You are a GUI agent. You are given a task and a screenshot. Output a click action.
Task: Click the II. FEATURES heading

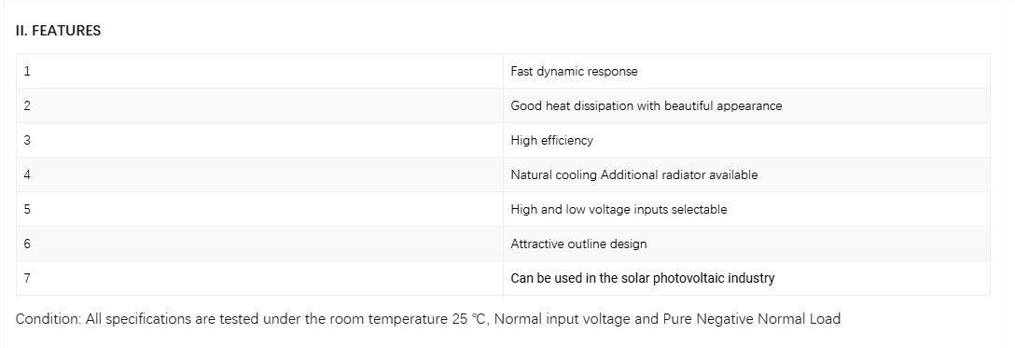coord(58,31)
